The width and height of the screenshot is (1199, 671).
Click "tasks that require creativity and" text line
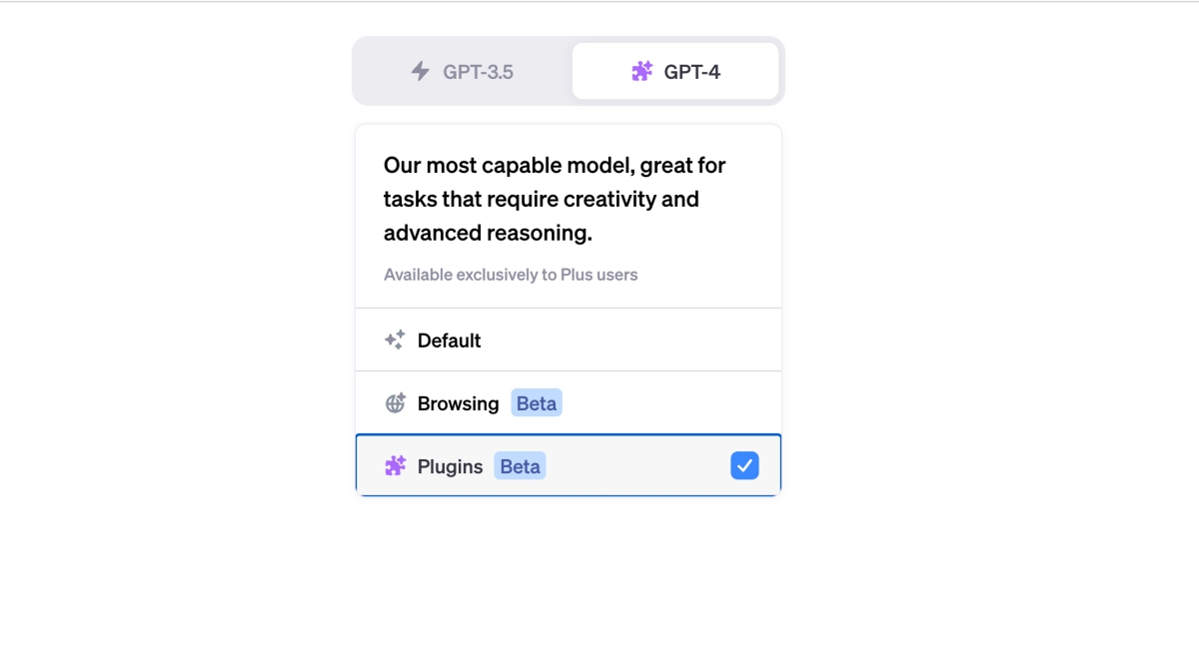tap(541, 200)
